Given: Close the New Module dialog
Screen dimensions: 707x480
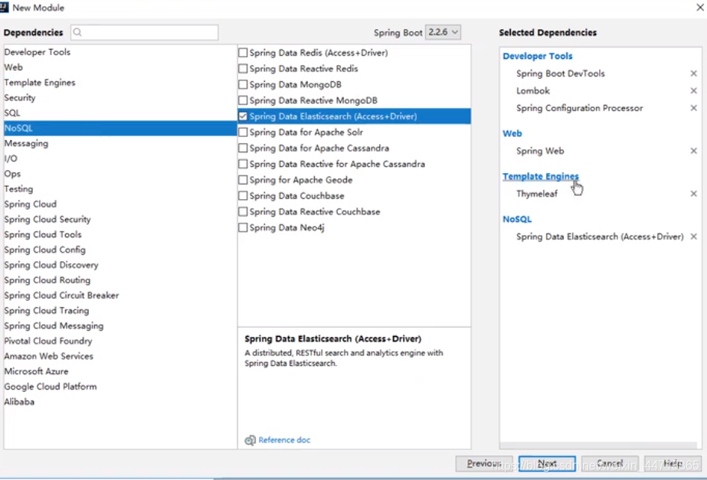Looking at the screenshot, I should point(700,7).
